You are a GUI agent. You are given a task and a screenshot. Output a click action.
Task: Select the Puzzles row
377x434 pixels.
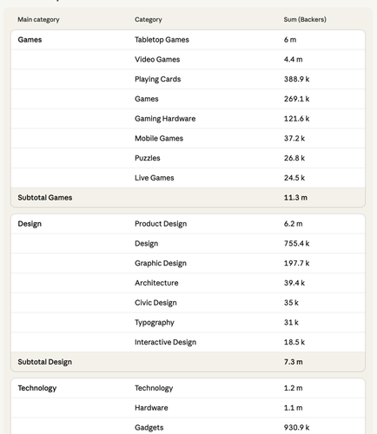(188, 158)
